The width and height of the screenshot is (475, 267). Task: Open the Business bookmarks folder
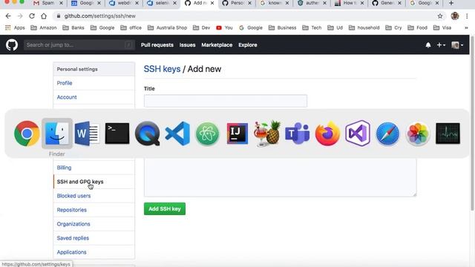tap(282, 27)
